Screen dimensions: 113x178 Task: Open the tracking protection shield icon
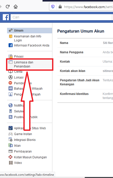[53, 7]
